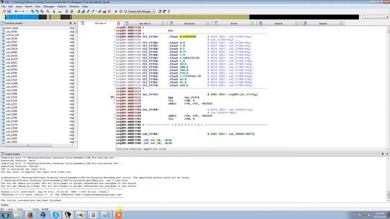Open the Edit menu
The height and width of the screenshot is (219, 390).
point(10,7)
